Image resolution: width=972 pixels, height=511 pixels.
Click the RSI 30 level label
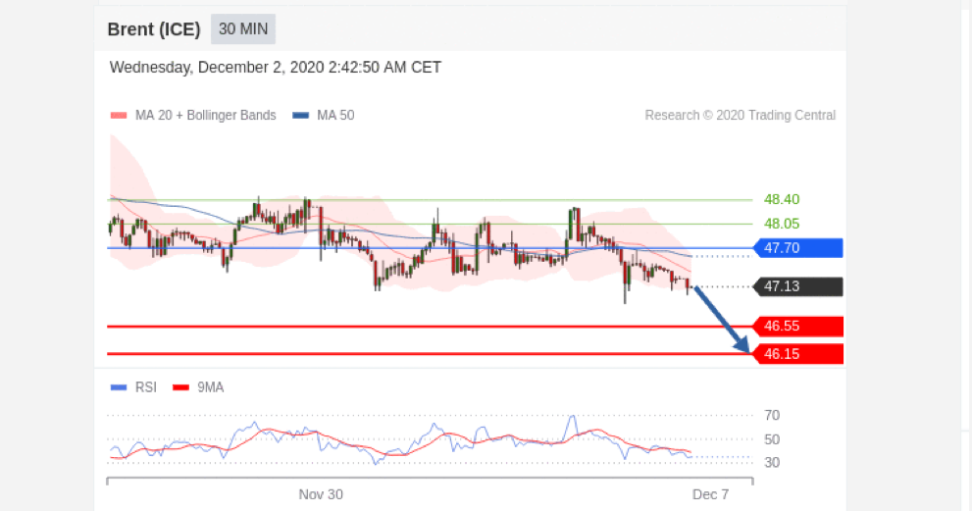point(772,463)
